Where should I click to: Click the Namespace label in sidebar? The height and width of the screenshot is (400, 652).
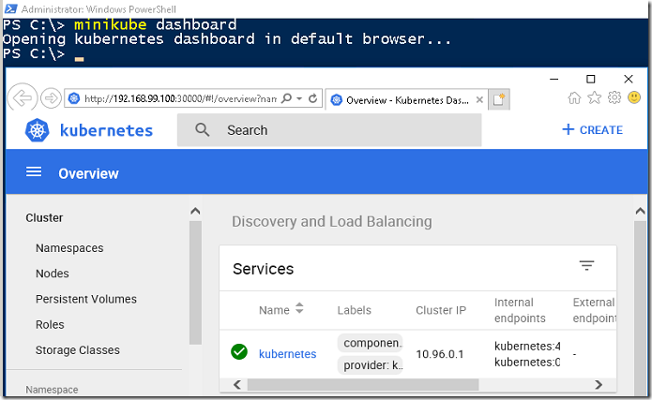pos(52,390)
